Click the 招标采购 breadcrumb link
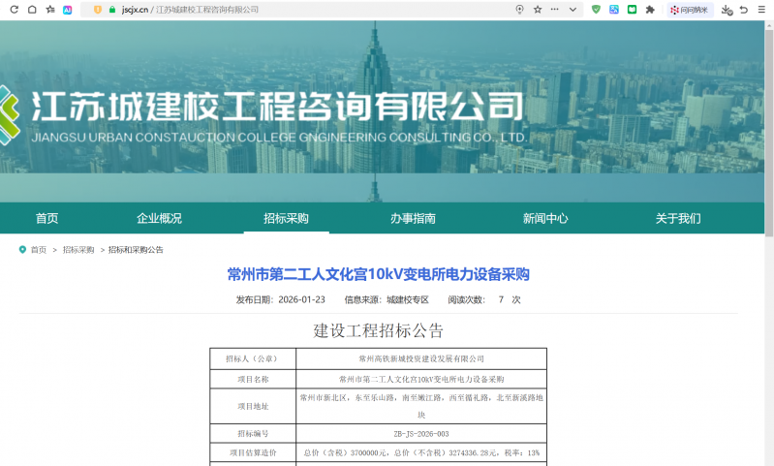This screenshot has width=774, height=466. pos(78,250)
